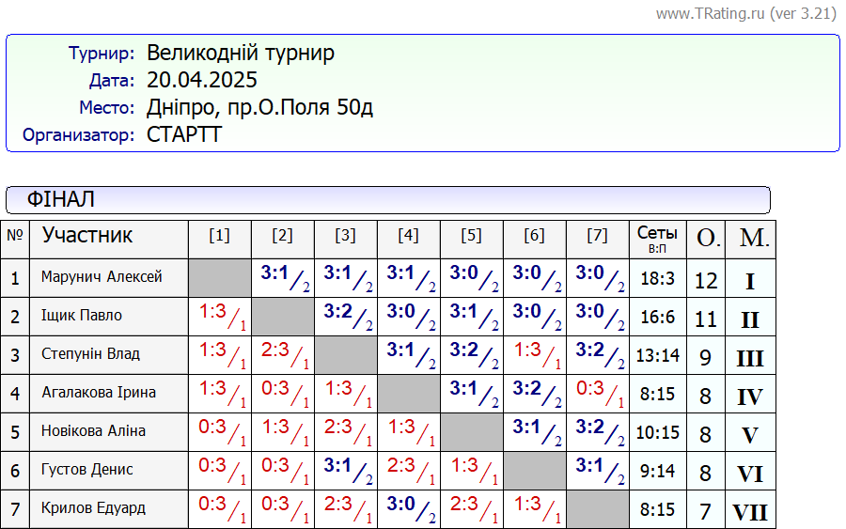Select player Степунін Влад

(90, 354)
